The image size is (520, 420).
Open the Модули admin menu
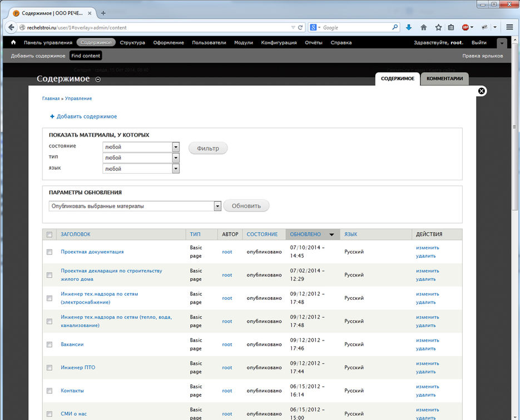[244, 42]
